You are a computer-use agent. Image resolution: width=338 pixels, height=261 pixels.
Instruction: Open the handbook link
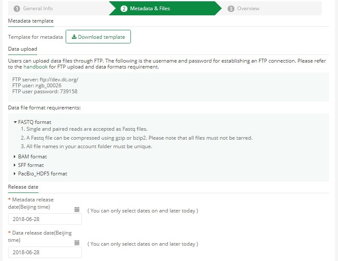coord(35,67)
